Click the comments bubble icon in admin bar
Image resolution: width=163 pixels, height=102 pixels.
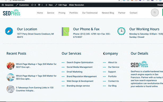[39, 5]
